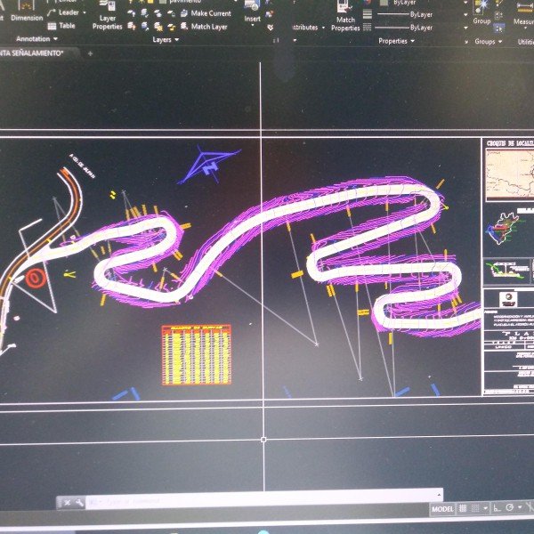Select the Table tool
Image resolution: width=534 pixels, height=534 pixels.
(x=61, y=26)
